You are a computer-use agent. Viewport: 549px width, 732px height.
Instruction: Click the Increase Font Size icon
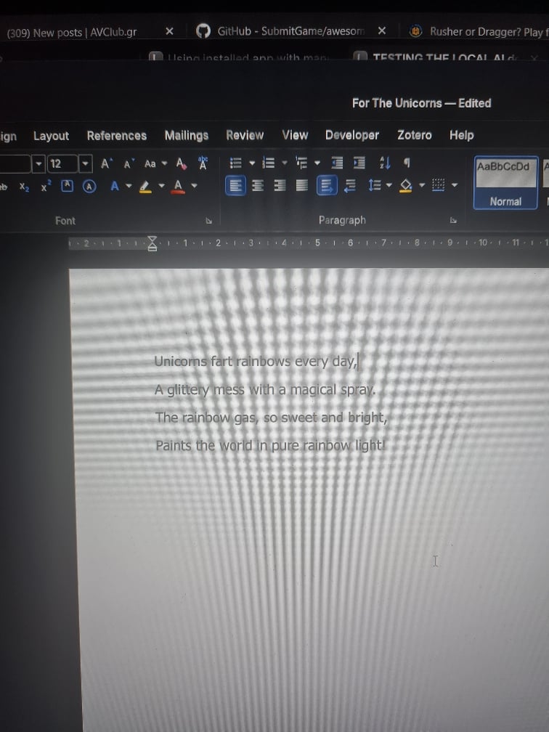[105, 164]
